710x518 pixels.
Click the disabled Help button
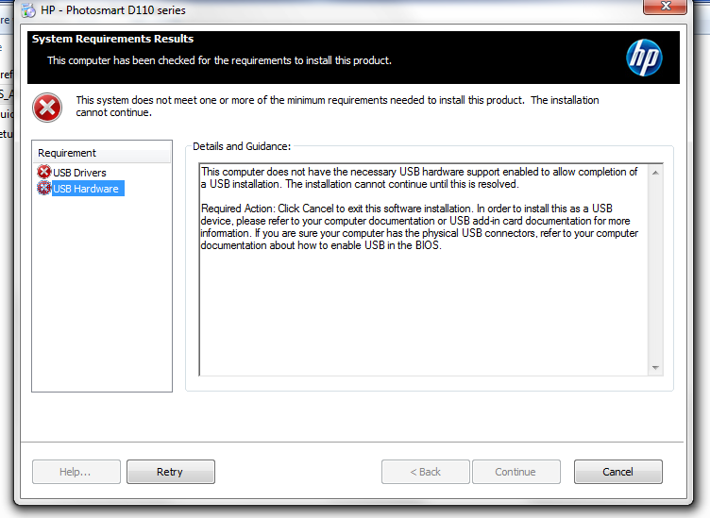pyautogui.click(x=76, y=472)
